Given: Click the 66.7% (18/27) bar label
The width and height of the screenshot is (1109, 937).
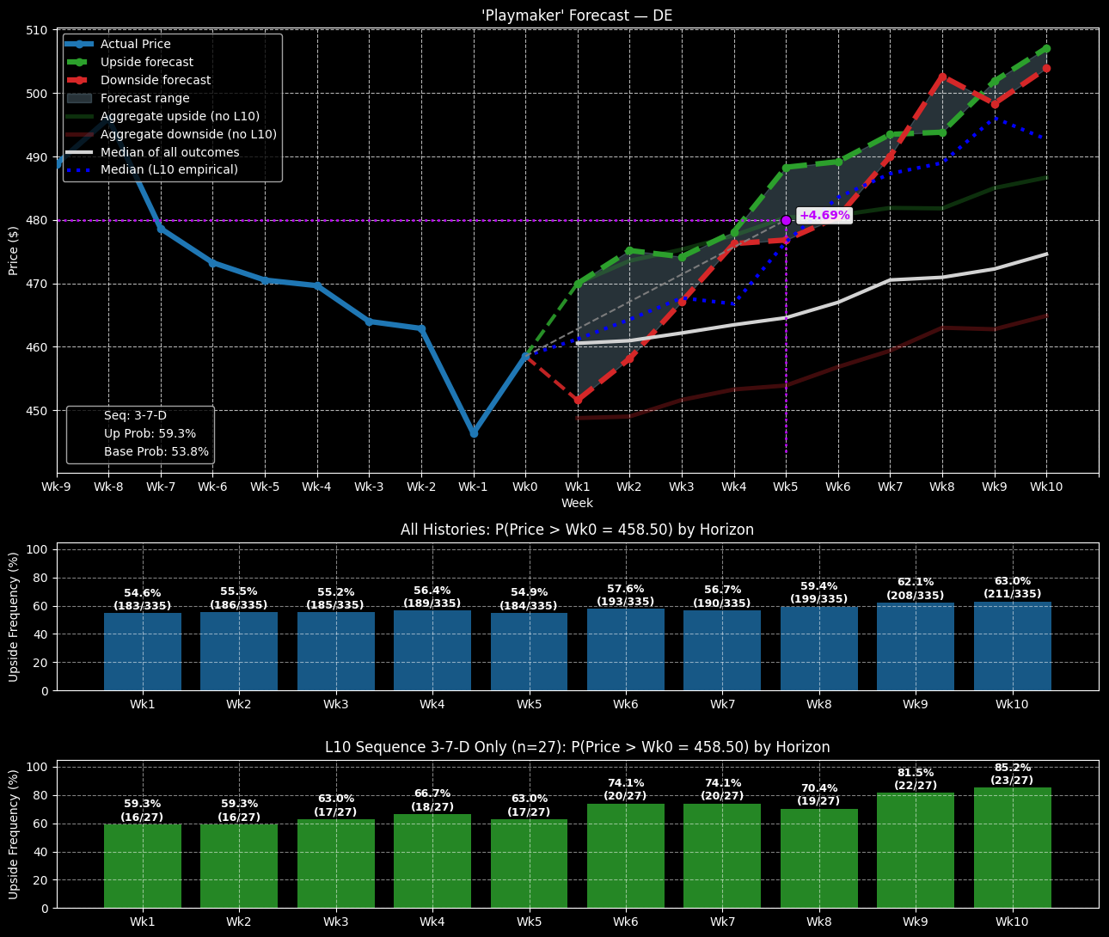Looking at the screenshot, I should pos(432,800).
